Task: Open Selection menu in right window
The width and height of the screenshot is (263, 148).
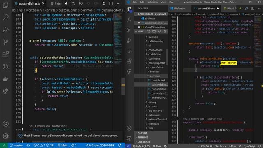Action: [152, 2]
